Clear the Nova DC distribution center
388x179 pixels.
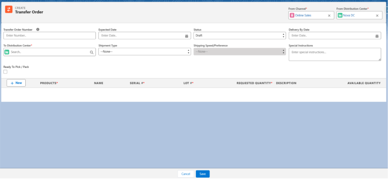(x=377, y=15)
